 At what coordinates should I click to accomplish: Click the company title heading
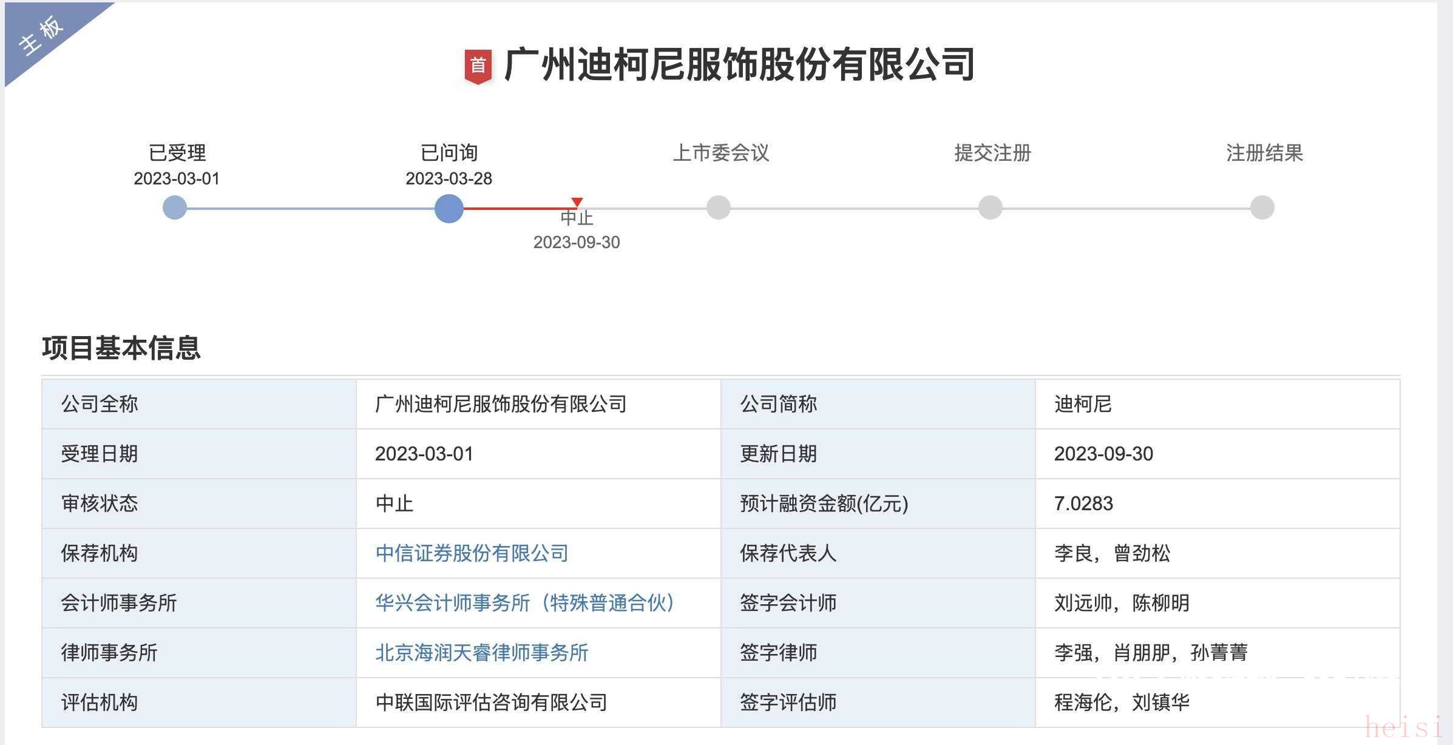point(739,65)
